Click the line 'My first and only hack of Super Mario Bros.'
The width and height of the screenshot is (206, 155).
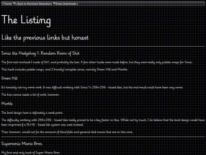pos(31,153)
